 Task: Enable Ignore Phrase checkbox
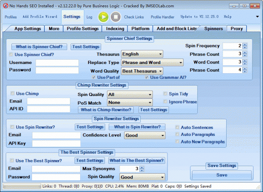[165, 101]
